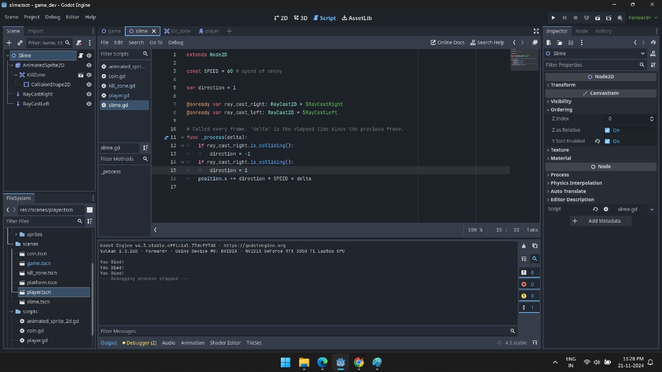This screenshot has height=372, width=662.
Task: Open documentation for Slime node
Action: pos(653,53)
